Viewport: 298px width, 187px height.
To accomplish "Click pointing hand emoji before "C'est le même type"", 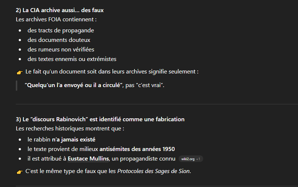I will [x=19, y=172].
